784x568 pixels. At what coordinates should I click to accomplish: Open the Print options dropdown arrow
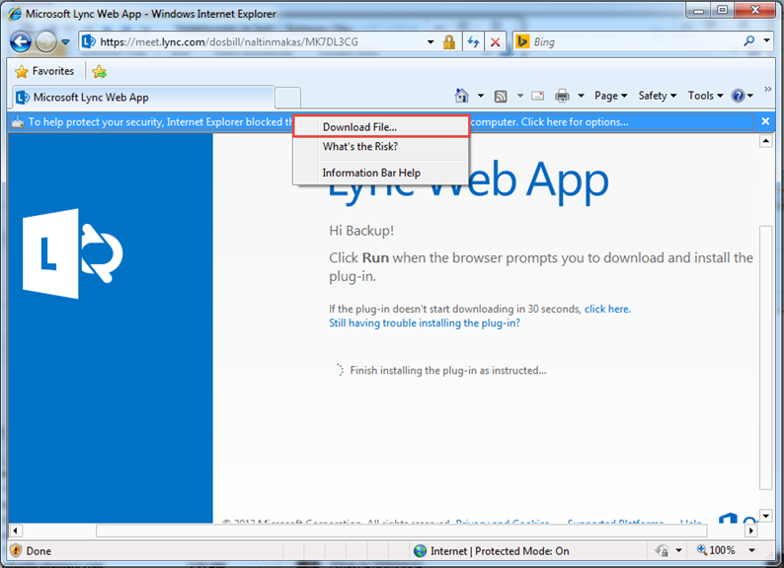point(581,96)
